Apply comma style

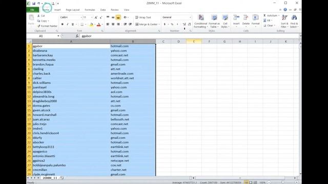pos(177,25)
